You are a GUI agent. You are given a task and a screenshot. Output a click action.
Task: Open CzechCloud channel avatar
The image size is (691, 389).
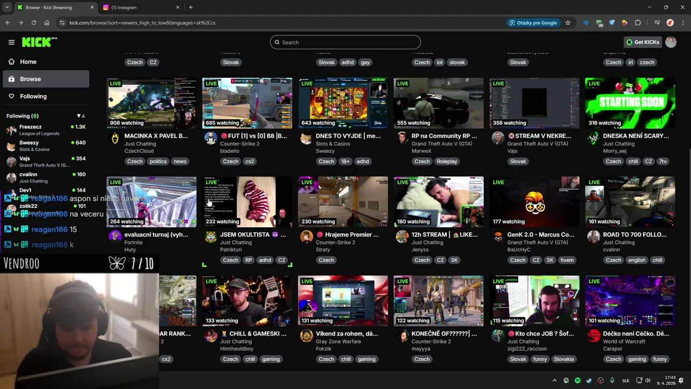[115, 138]
